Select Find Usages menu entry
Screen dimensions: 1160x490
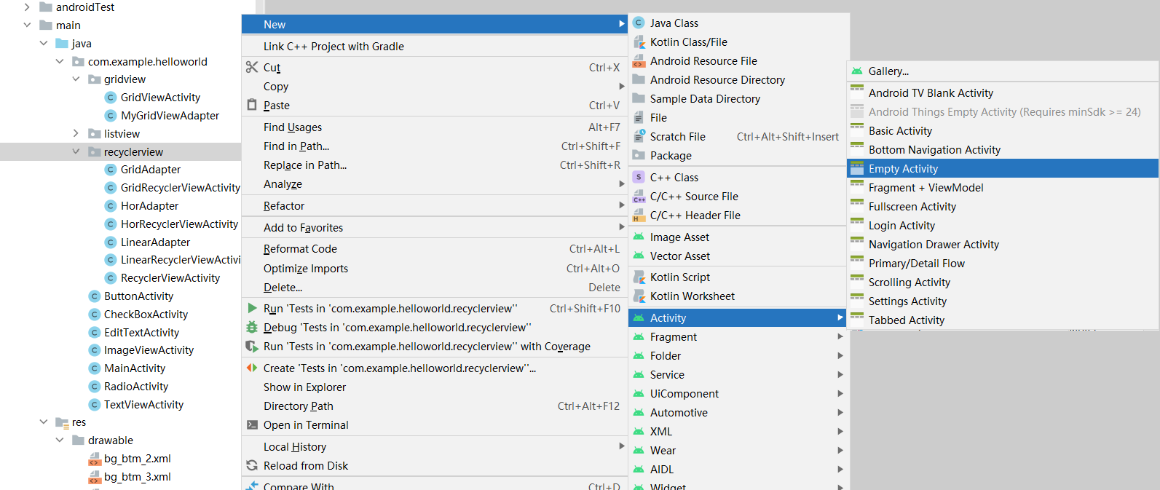(x=293, y=127)
